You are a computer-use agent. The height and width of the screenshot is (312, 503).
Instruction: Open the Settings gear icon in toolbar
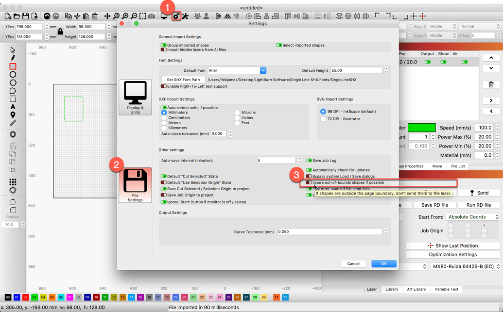pos(176,16)
